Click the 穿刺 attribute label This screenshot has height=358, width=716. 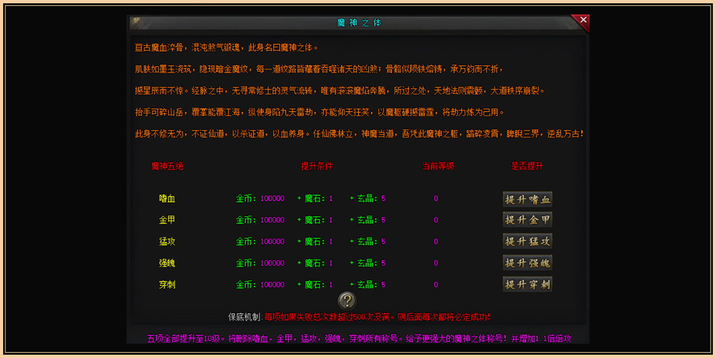coord(167,285)
